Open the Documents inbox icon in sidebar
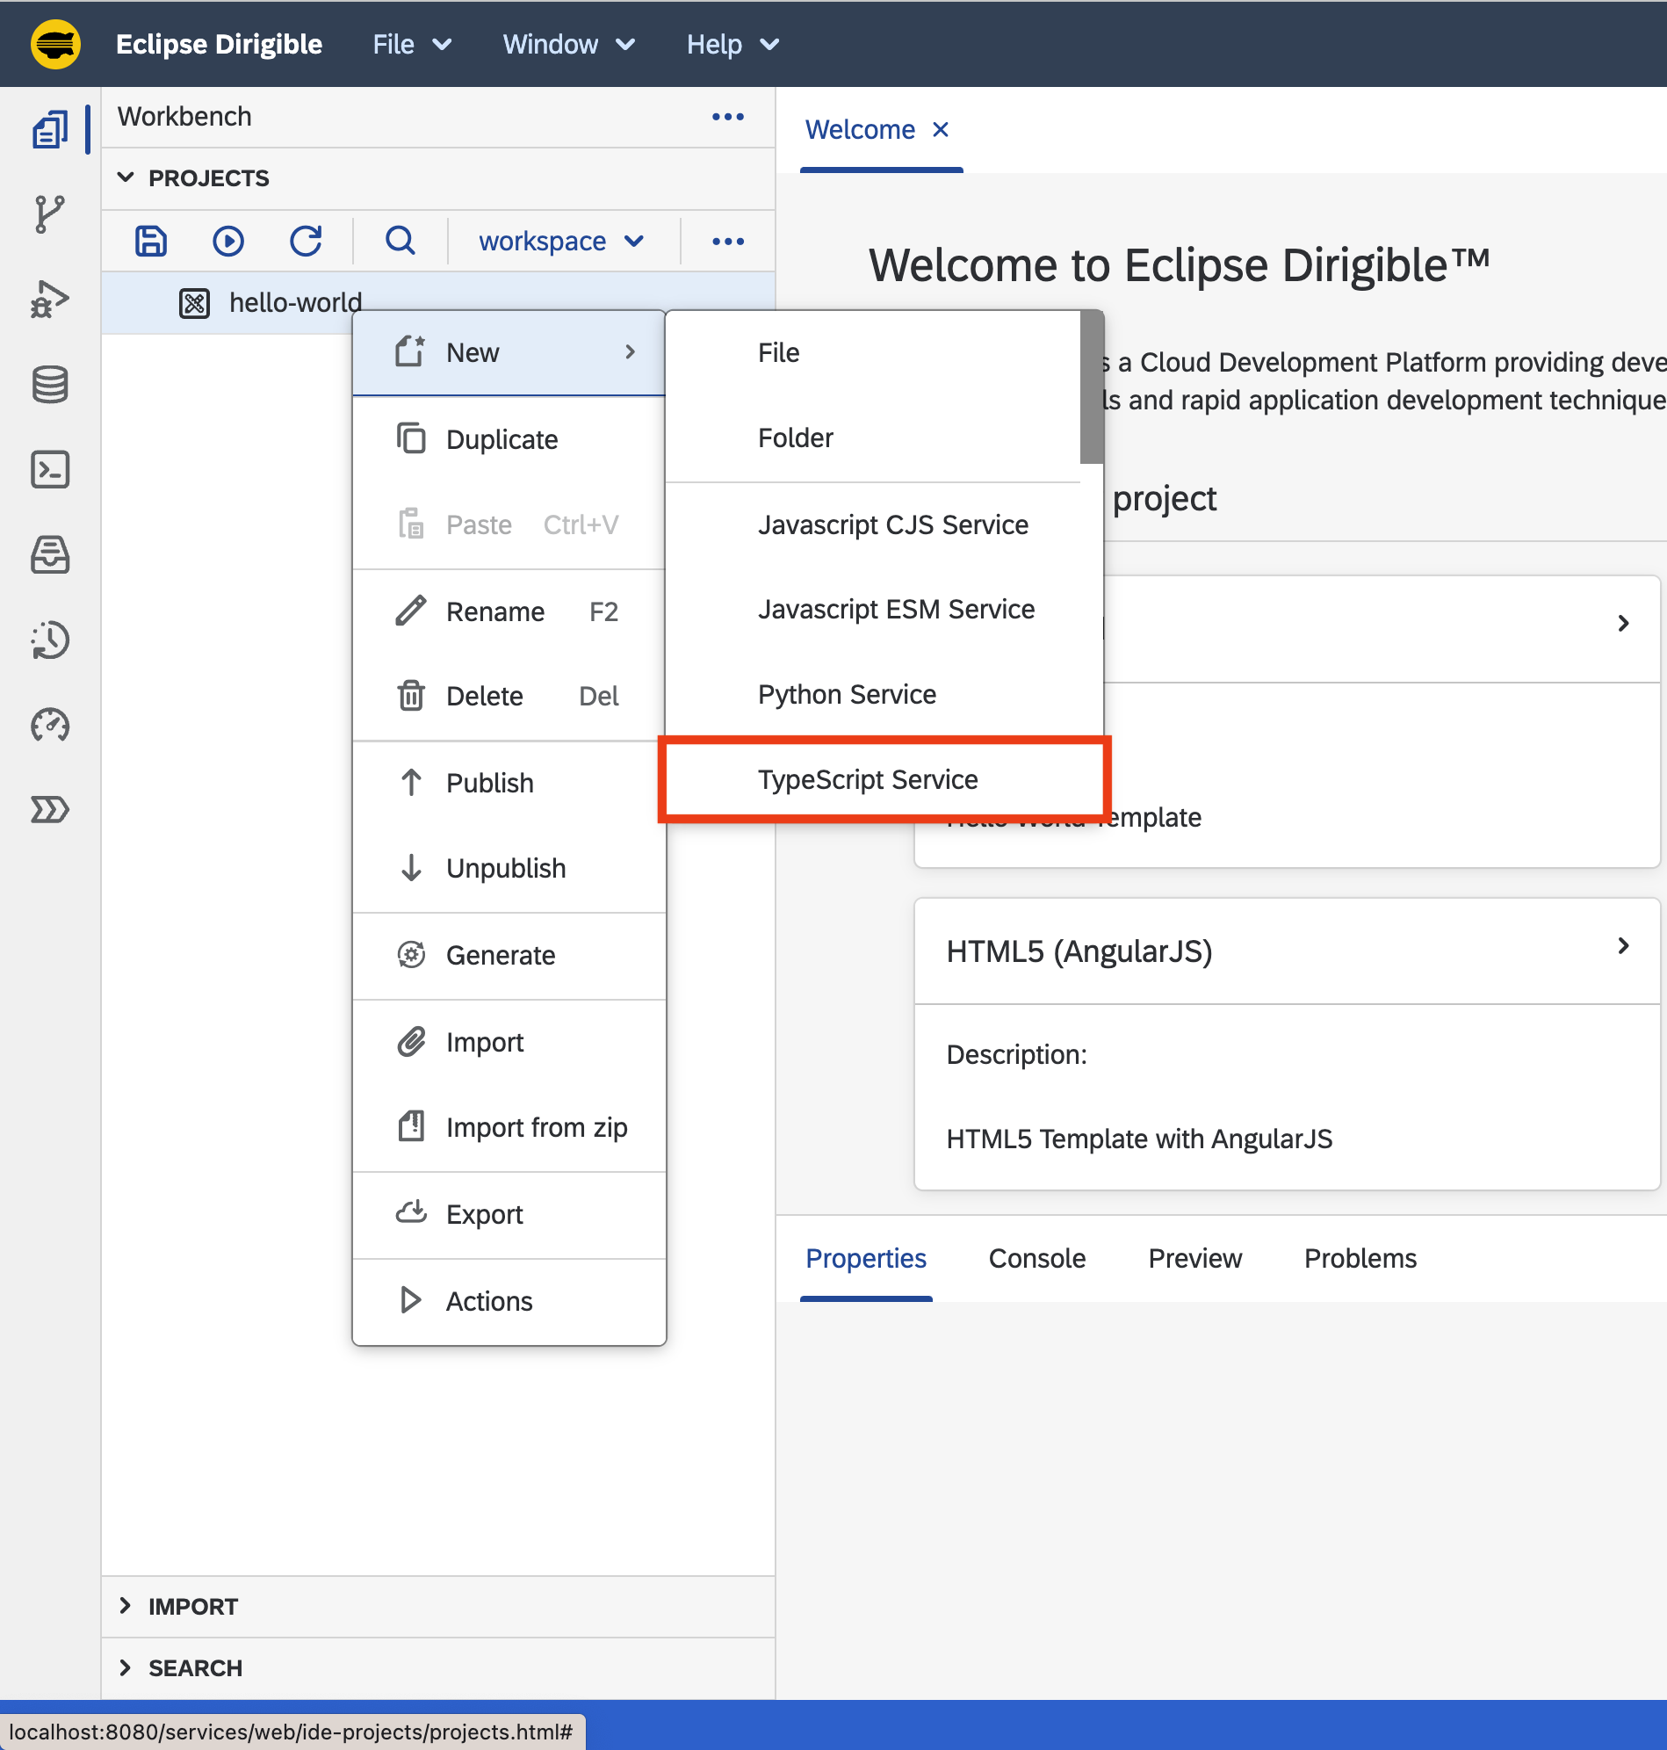This screenshot has width=1667, height=1750. pos(51,554)
